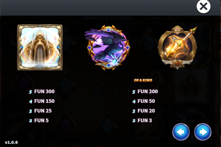
Task: Click the cyan 2 beside FUN 3
Action: [x=134, y=121]
